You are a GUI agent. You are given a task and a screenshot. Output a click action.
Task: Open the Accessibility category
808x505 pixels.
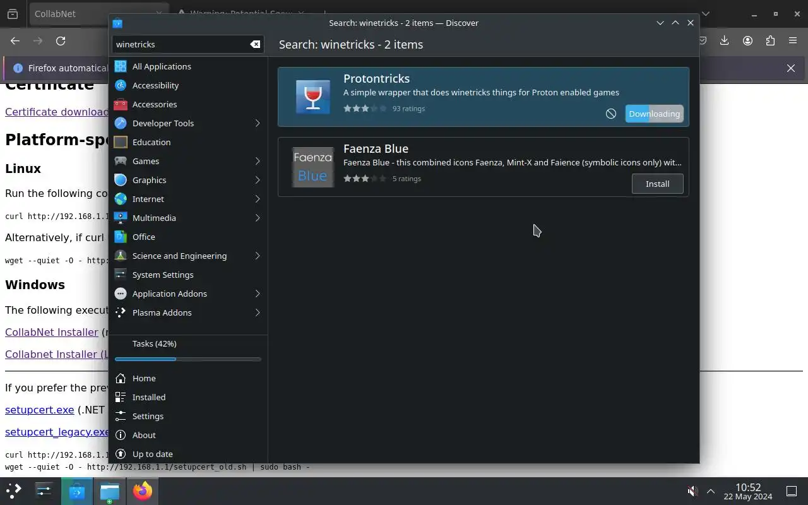[188, 85]
